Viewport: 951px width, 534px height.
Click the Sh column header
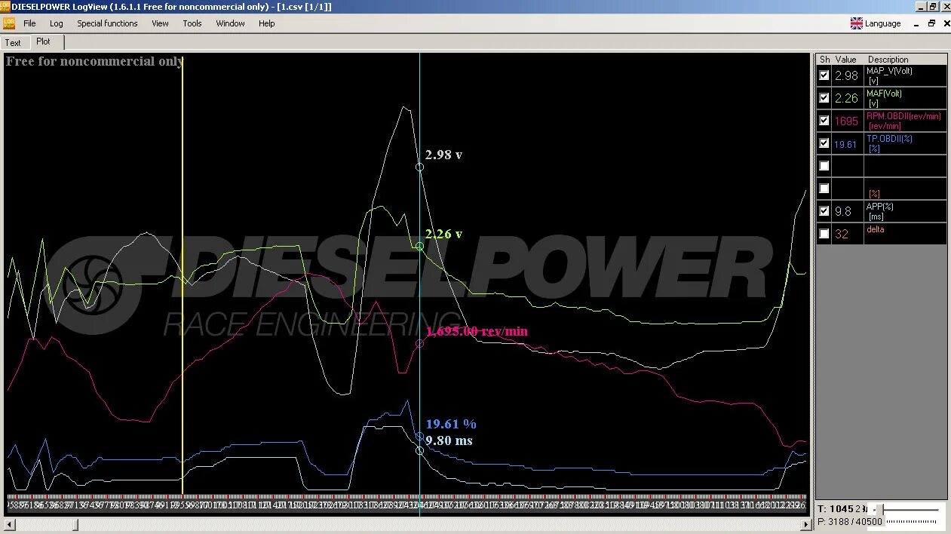(824, 59)
